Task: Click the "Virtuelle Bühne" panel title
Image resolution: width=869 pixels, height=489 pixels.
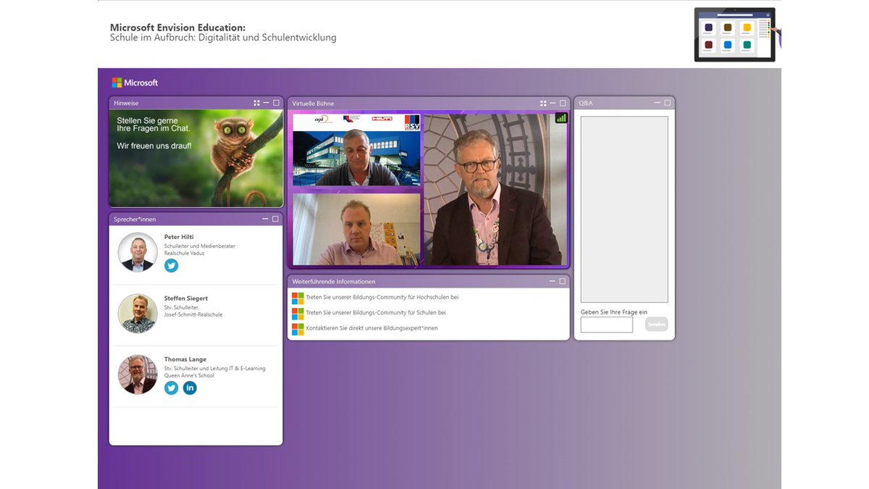Action: coord(313,104)
